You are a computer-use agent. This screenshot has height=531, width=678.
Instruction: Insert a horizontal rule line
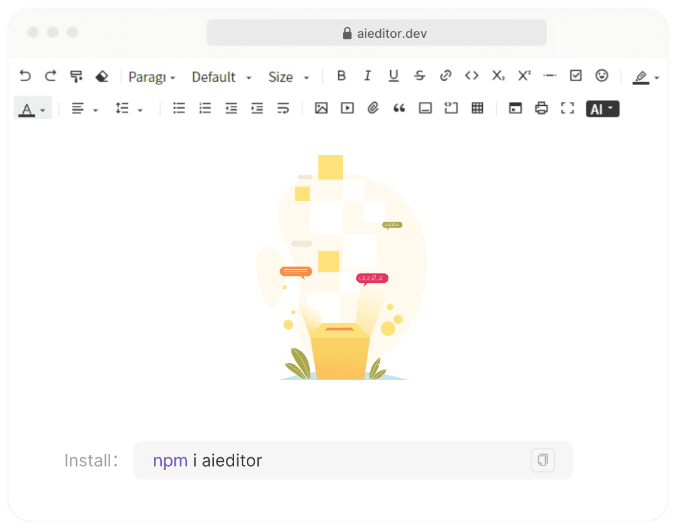(x=550, y=76)
